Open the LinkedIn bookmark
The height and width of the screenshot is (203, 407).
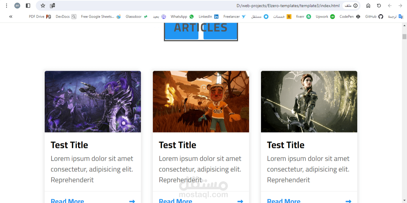pos(209,17)
